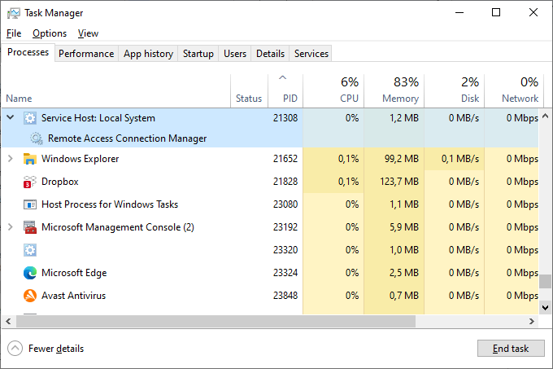The image size is (553, 369).
Task: Click the vertical scrollbar down arrow
Action: [x=545, y=308]
